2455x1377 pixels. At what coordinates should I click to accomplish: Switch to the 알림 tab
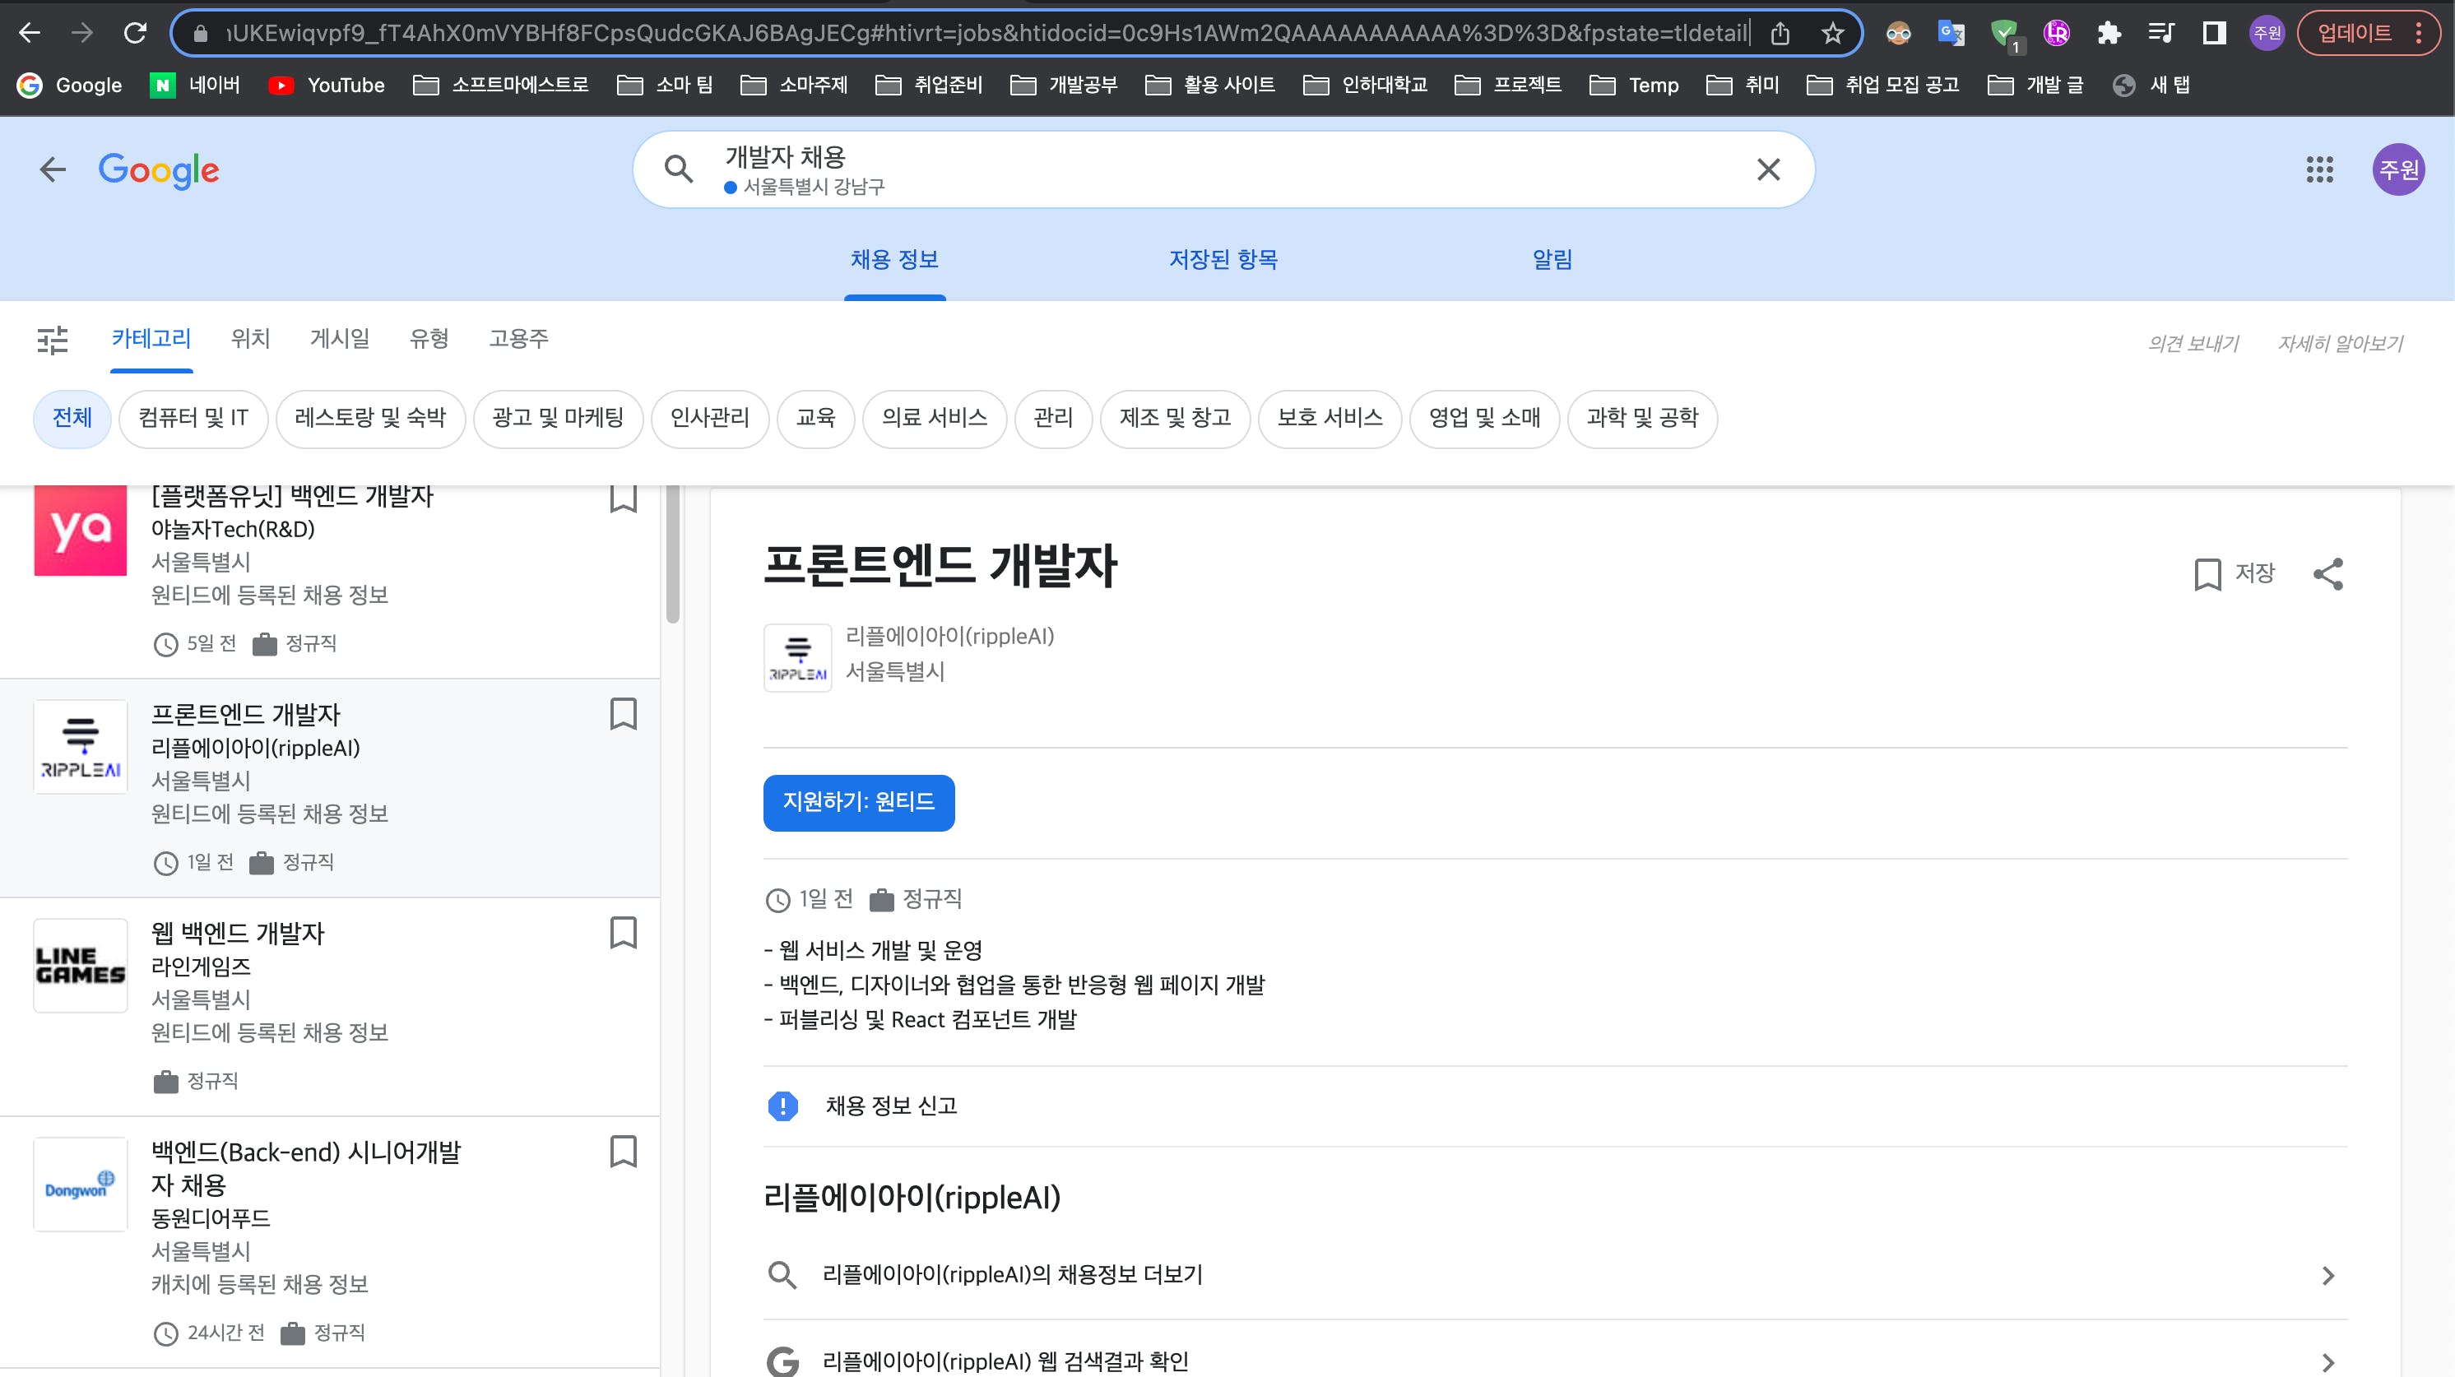(1552, 259)
